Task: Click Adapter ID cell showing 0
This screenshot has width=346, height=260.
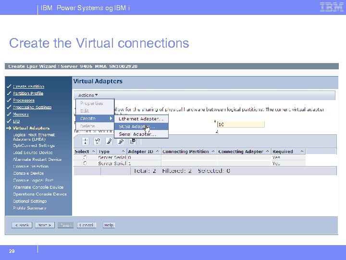Action: 144,157
